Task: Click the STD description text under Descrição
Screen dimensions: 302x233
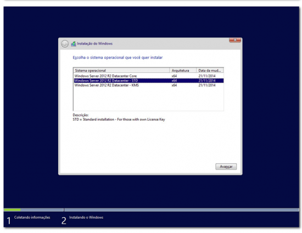Action: click(119, 120)
